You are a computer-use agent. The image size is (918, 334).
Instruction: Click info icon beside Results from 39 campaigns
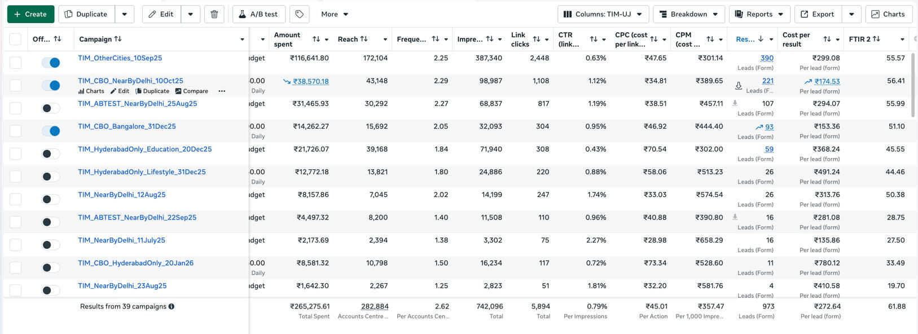(x=172, y=306)
